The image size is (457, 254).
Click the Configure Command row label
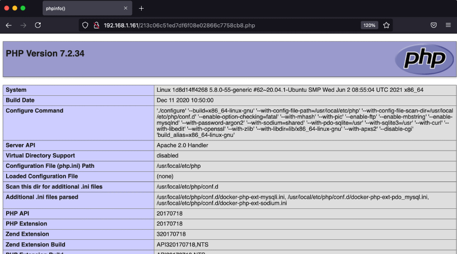click(35, 111)
